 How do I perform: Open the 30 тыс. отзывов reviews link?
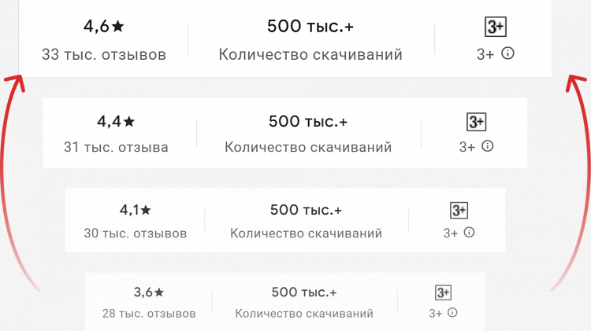(x=136, y=234)
